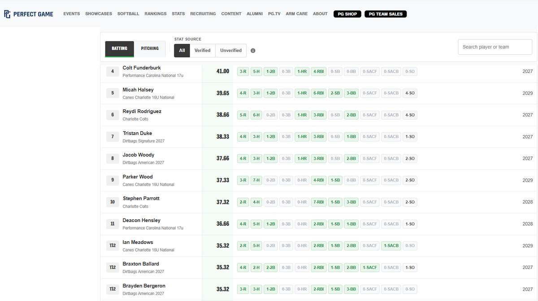View Brayden Bergeron's profile

[x=144, y=286]
